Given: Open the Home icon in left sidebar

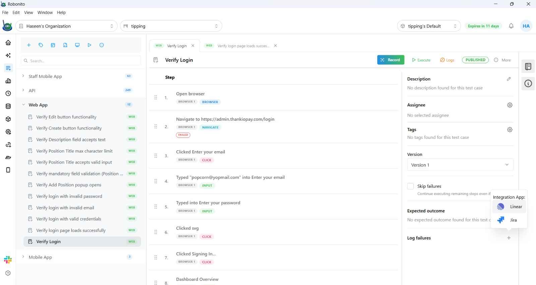Looking at the screenshot, I should click(x=8, y=42).
